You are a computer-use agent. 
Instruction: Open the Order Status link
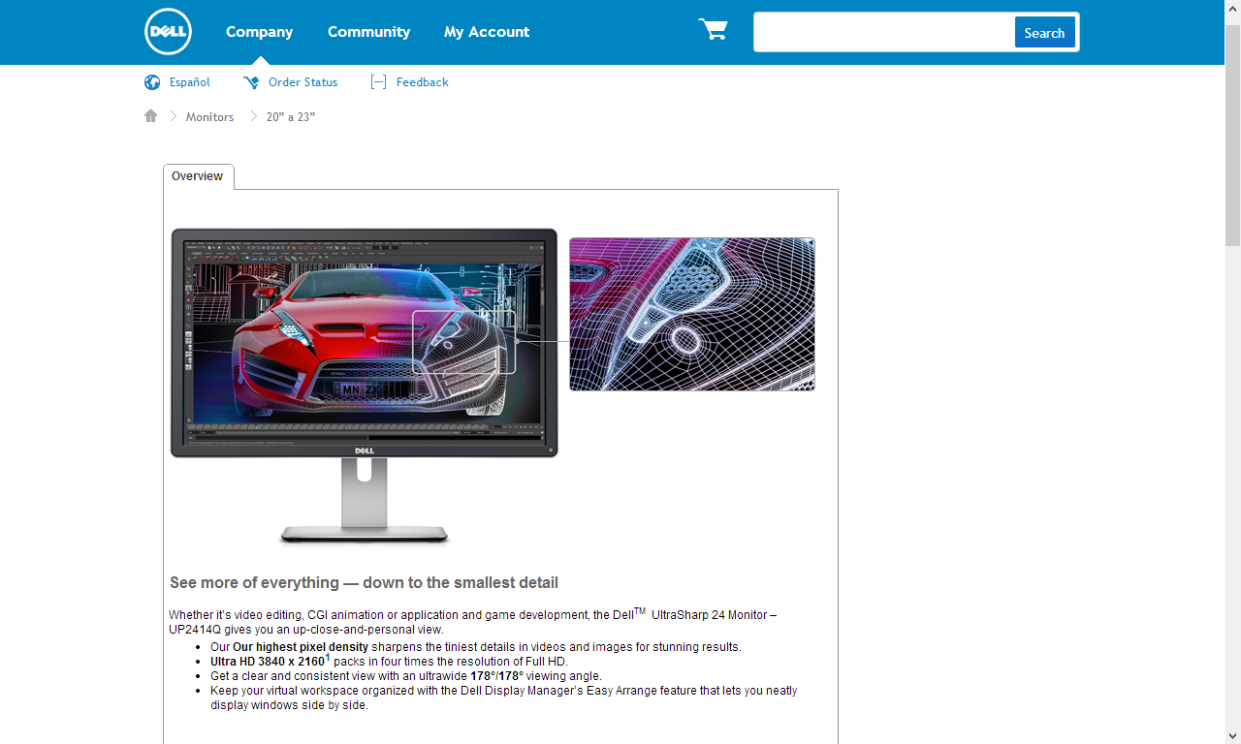[302, 82]
